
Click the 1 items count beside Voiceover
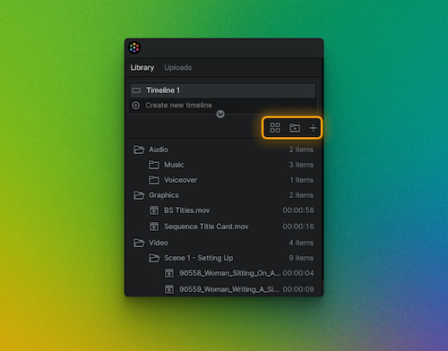coord(302,180)
